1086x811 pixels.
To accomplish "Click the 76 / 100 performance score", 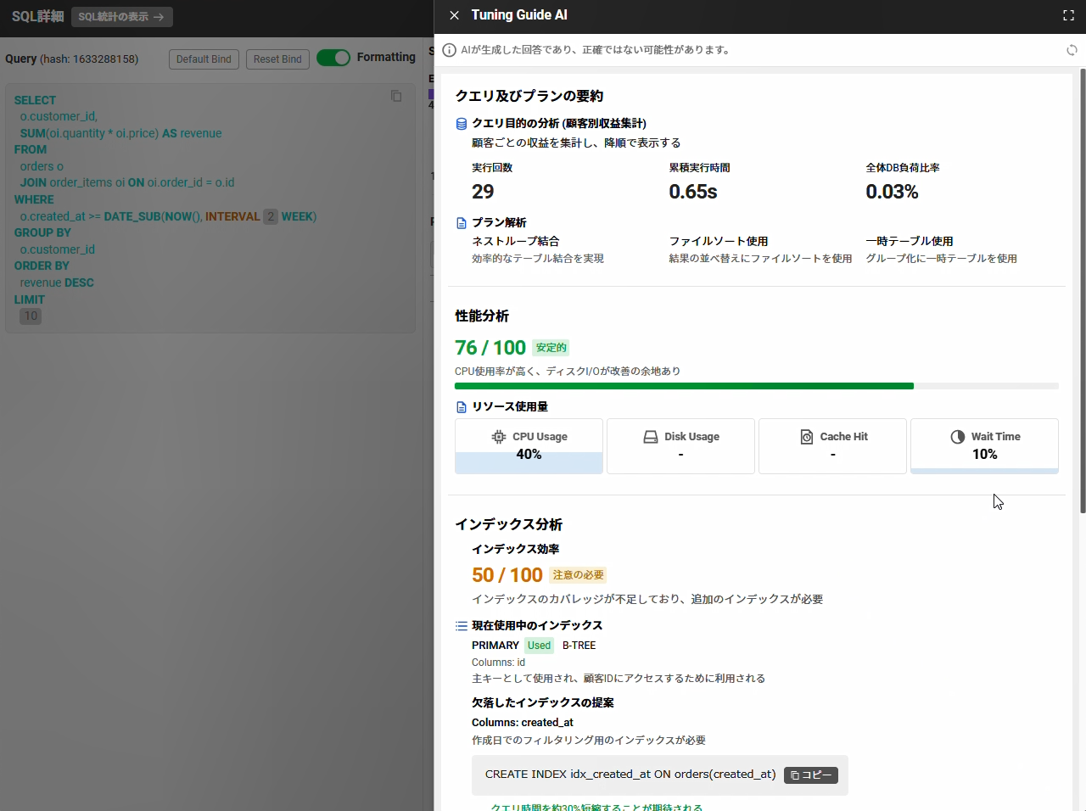I will (490, 348).
